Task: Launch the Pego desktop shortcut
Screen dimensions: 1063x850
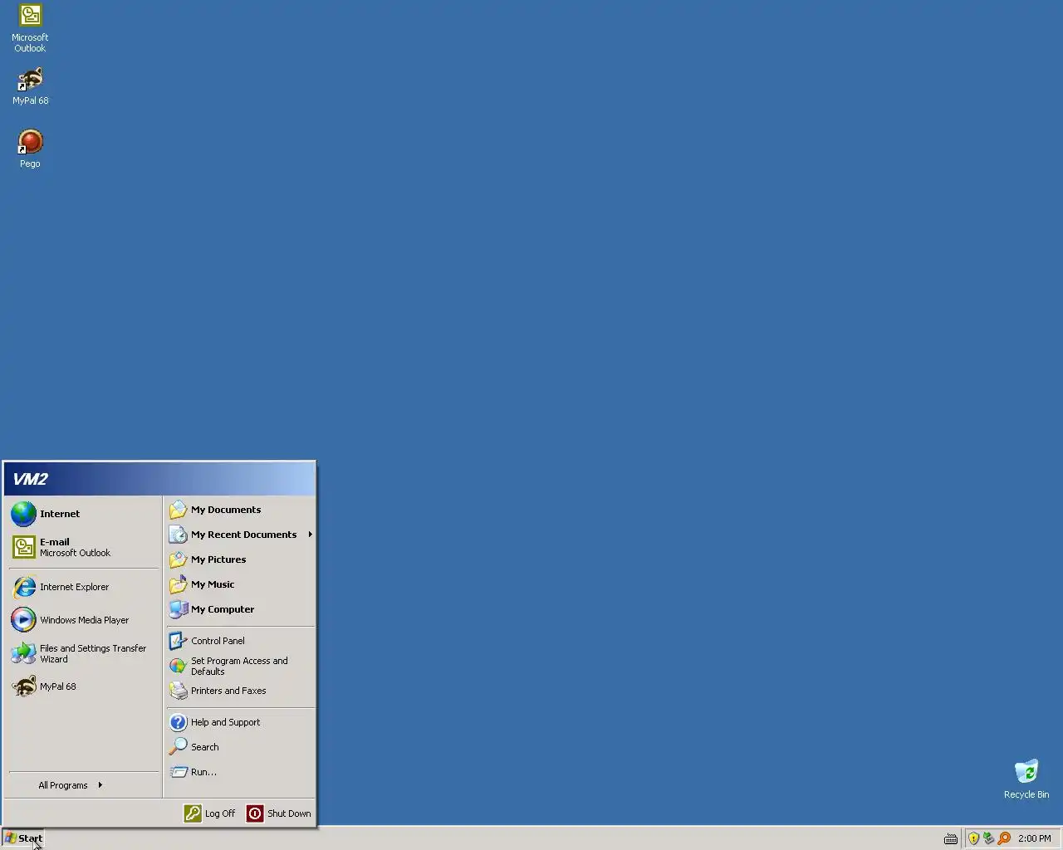Action: click(30, 149)
